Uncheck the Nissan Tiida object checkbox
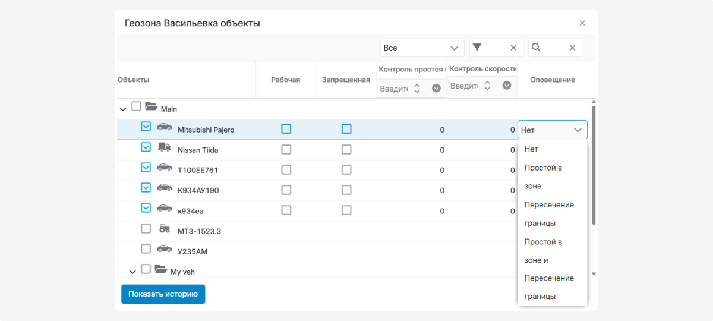This screenshot has width=713, height=321. 146,147
